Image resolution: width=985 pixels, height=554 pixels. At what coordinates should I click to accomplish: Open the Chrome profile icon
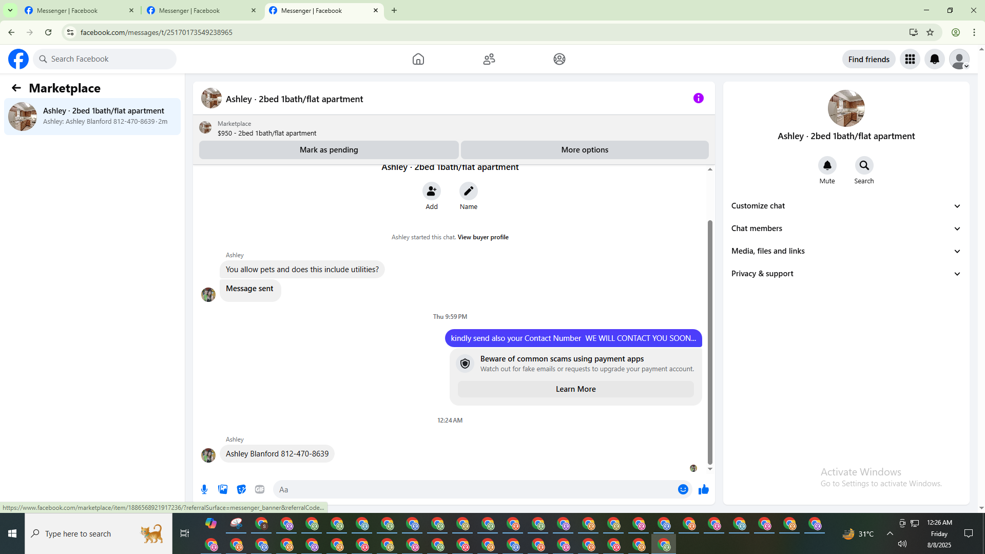(x=956, y=32)
